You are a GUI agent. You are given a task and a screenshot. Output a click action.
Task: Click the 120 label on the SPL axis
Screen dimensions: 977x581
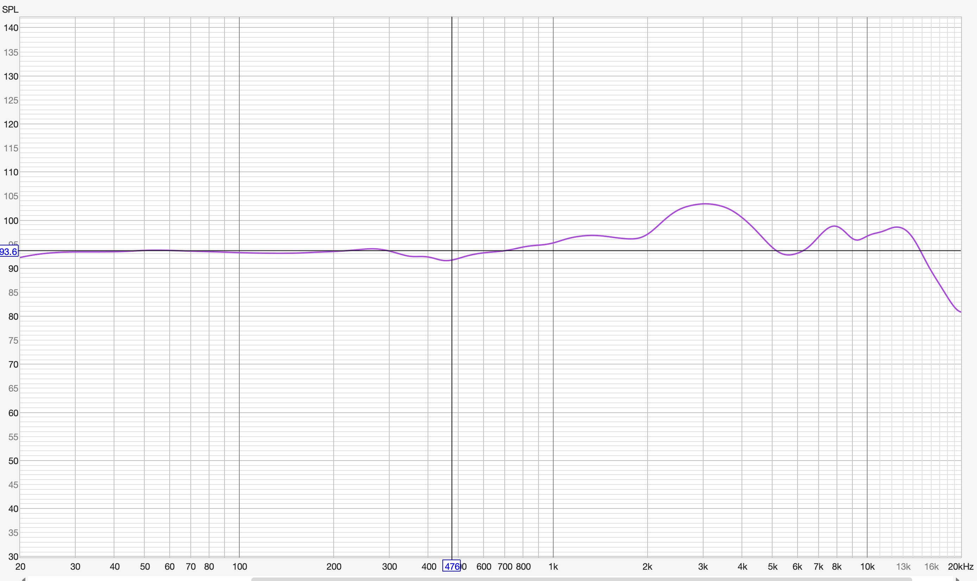pos(11,125)
